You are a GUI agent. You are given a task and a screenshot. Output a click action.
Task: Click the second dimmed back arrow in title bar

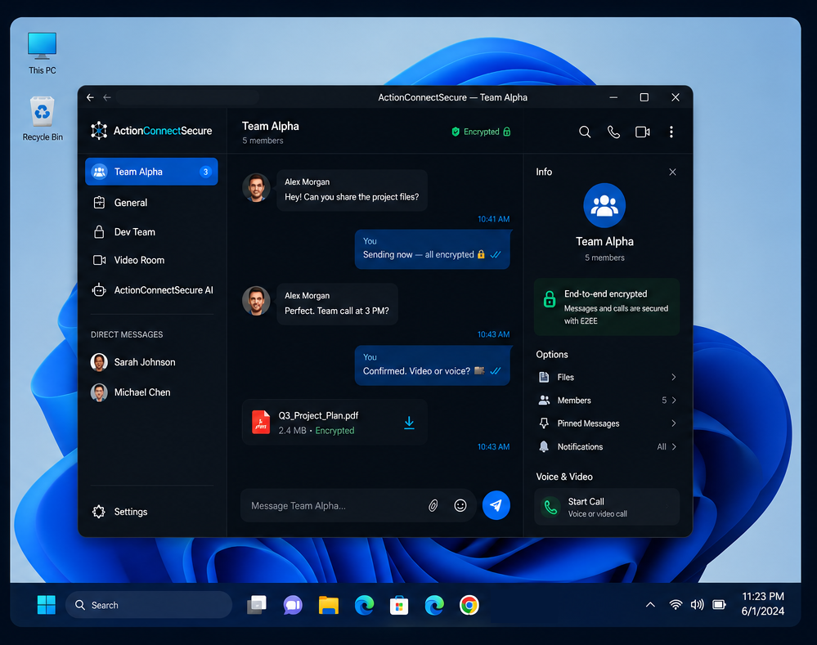[107, 97]
